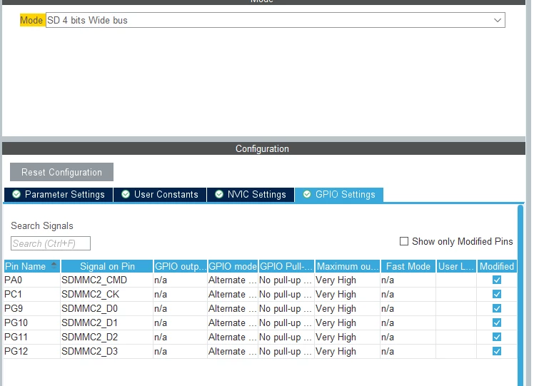Viewport: 539px width, 386px height.
Task: Select the PG9 pin name cell
Action: tap(32, 308)
